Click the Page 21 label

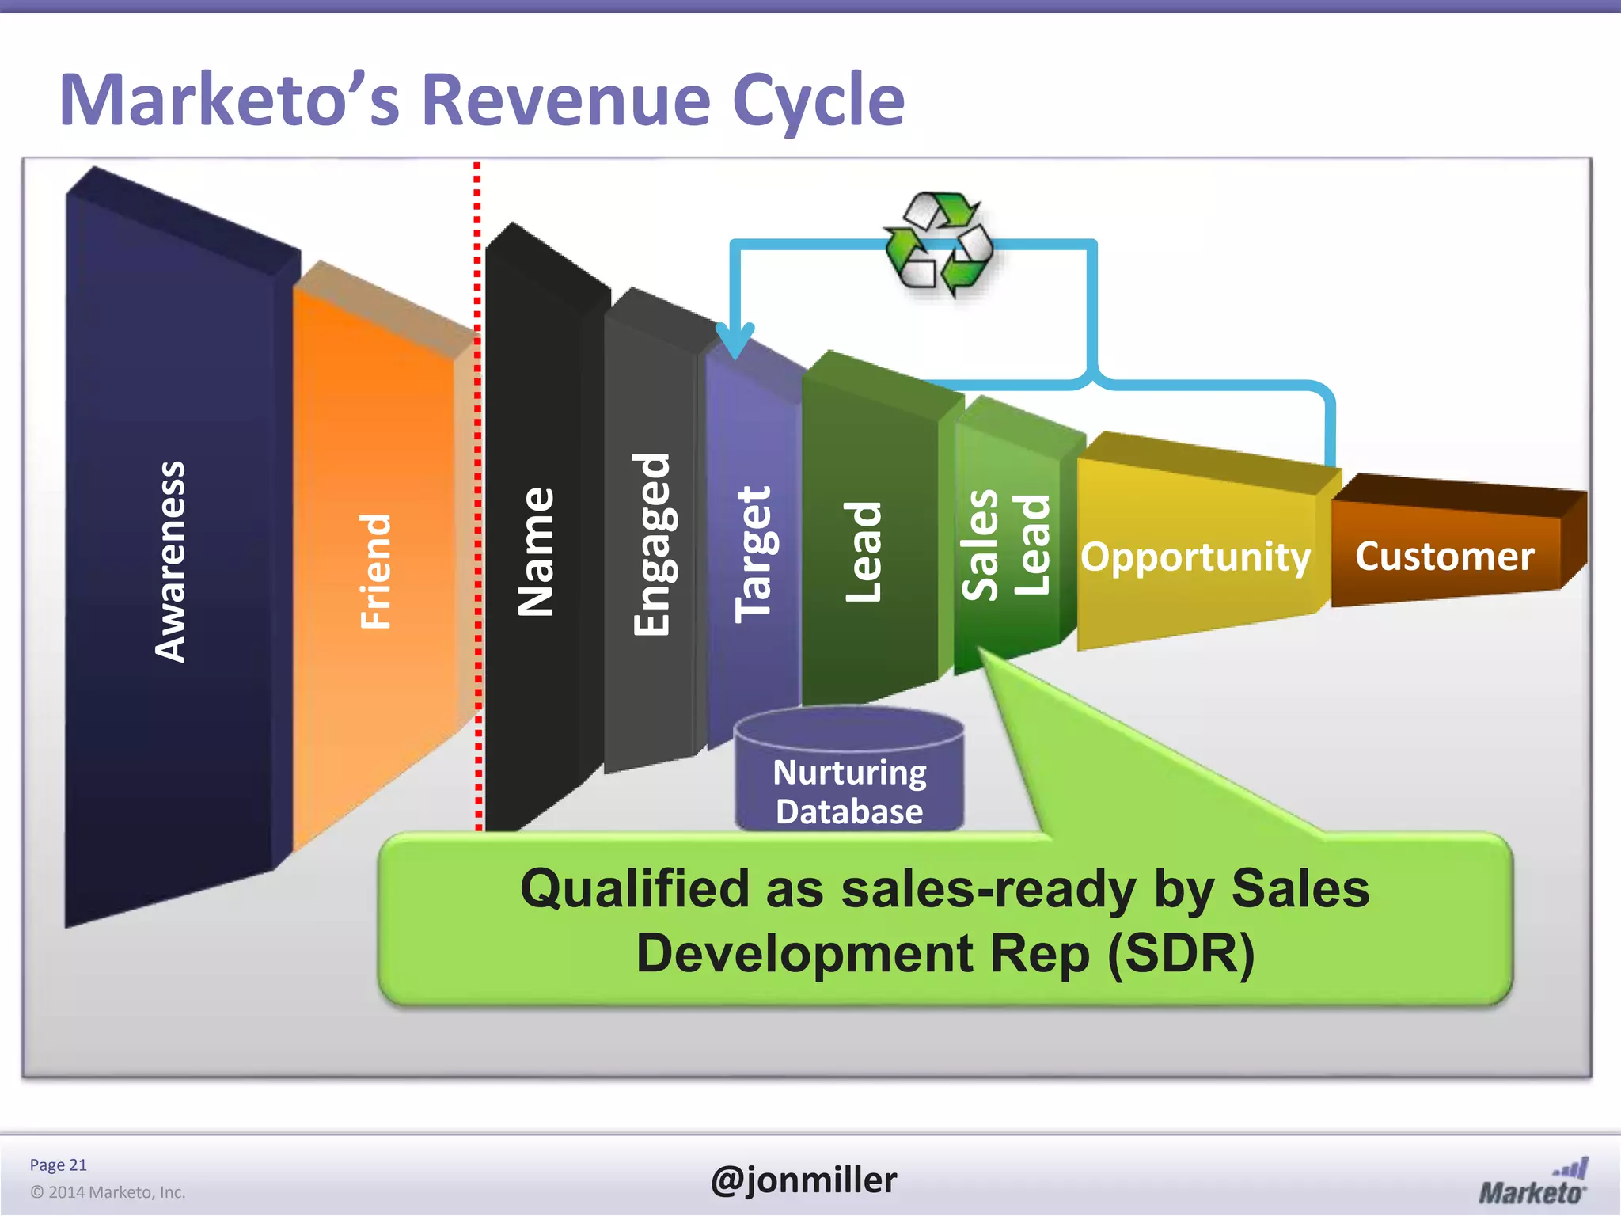(x=58, y=1165)
